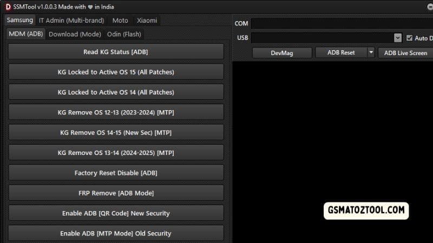Select the MDM (ADB) sub-tab

pos(25,34)
